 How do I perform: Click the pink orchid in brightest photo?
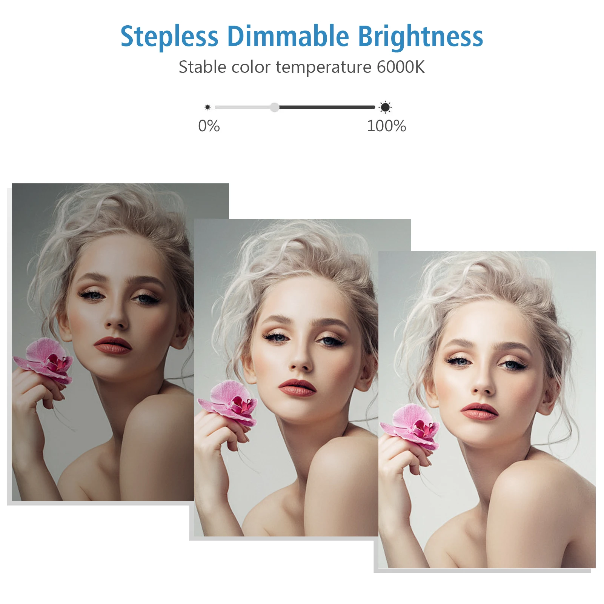coord(410,427)
